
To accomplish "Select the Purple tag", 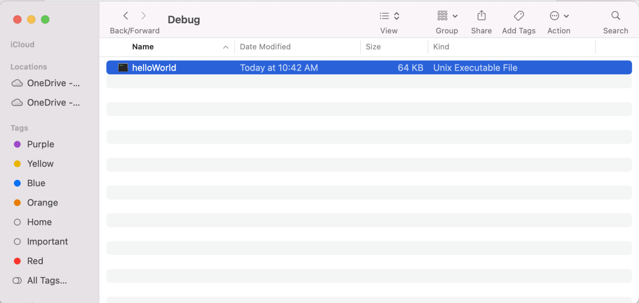I will coord(40,144).
